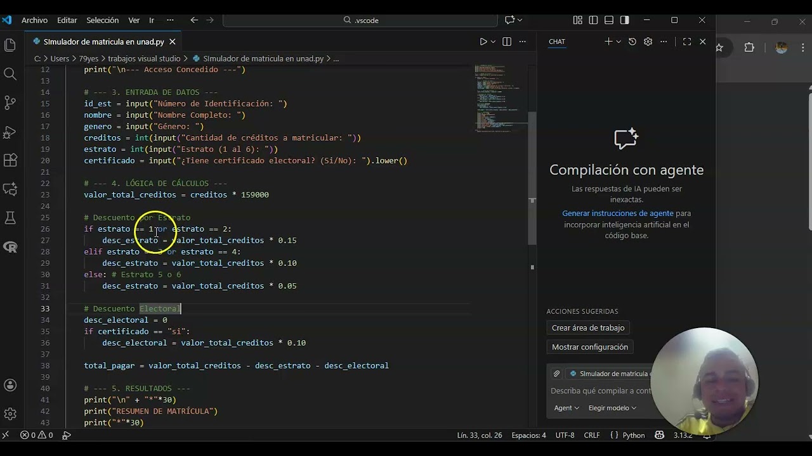The width and height of the screenshot is (812, 456).
Task: Attach context with the paperclip icon
Action: click(556, 374)
